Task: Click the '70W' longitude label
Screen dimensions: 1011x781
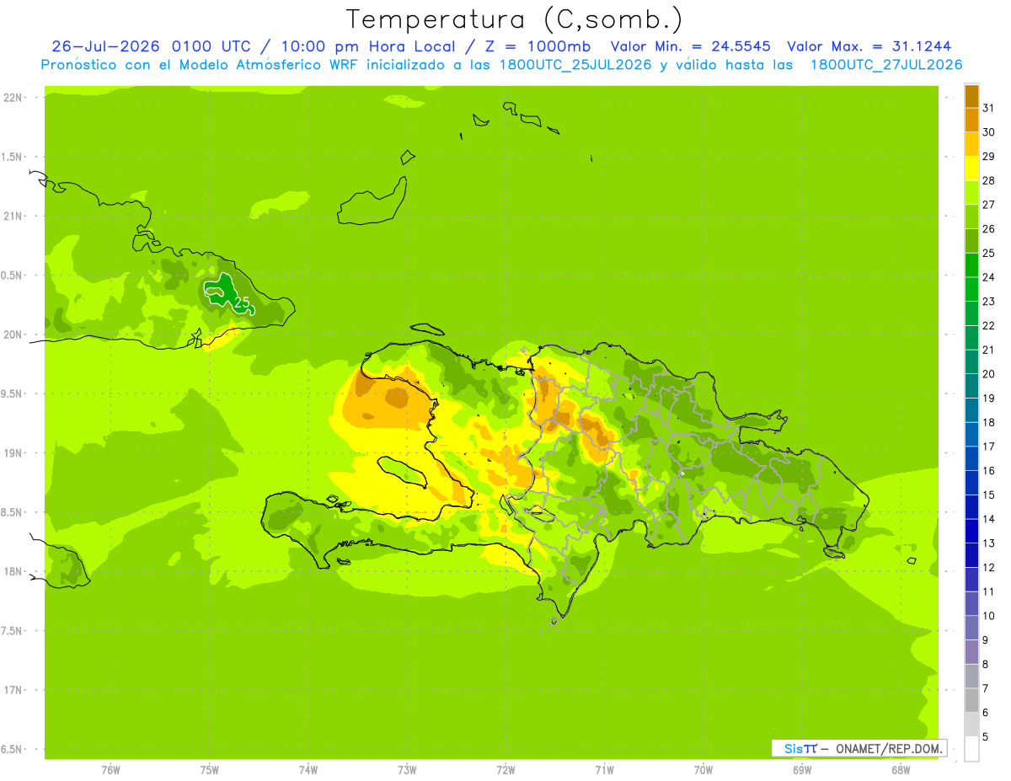Action: pyautogui.click(x=703, y=770)
